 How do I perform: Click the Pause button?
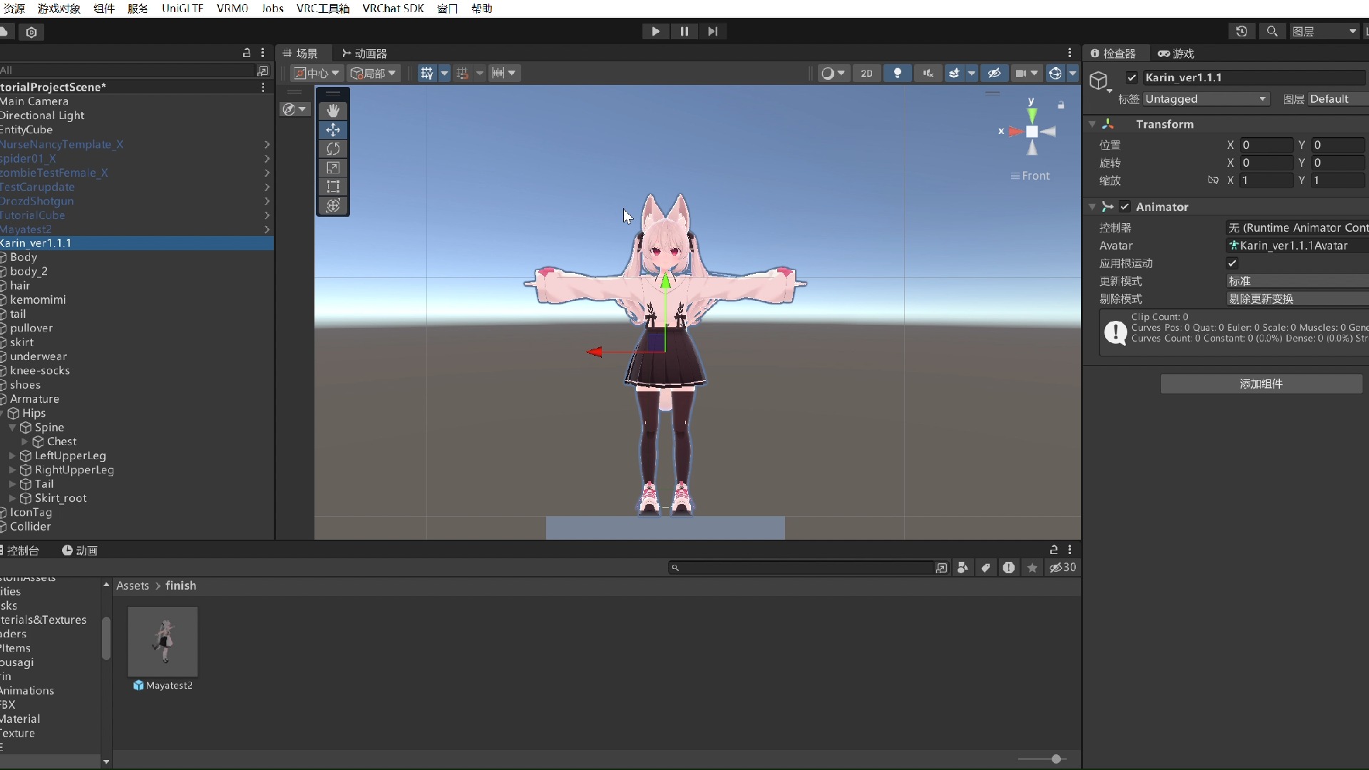[x=684, y=31]
